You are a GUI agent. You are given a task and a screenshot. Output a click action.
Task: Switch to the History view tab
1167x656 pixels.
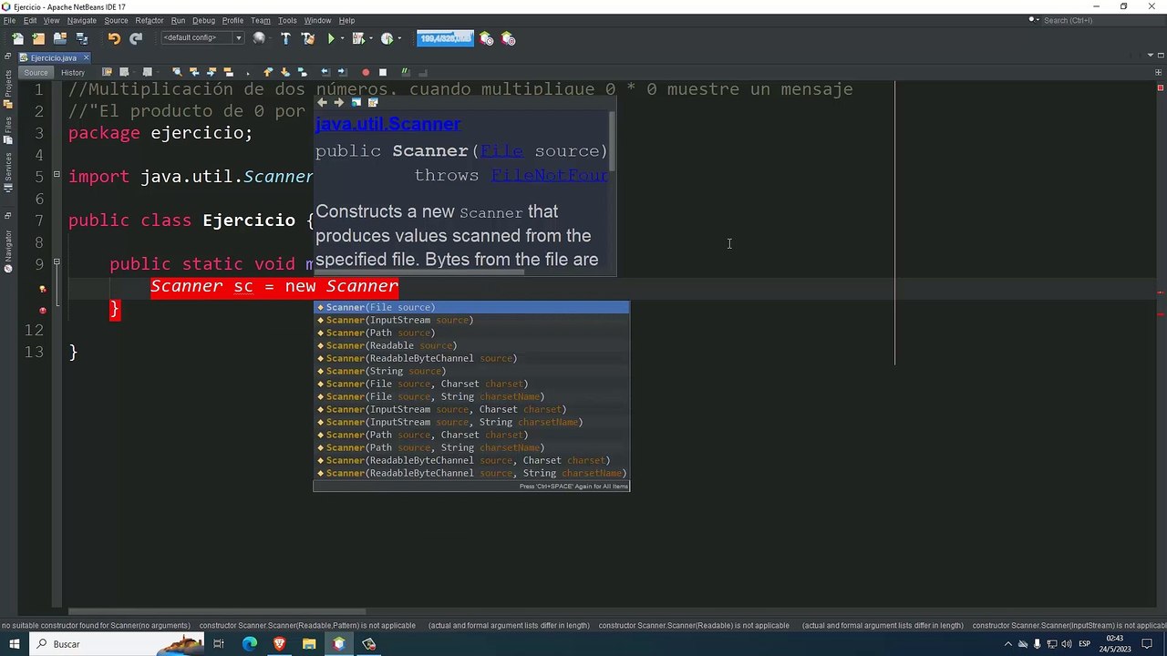(x=73, y=72)
